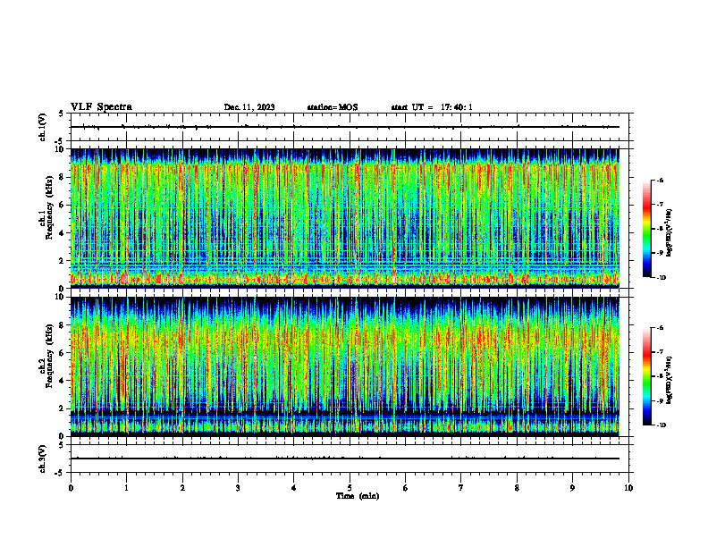This screenshot has height=547, width=708.
Task: Click the ch.1 colorbar PSD unit label
Action: pyautogui.click(x=670, y=232)
